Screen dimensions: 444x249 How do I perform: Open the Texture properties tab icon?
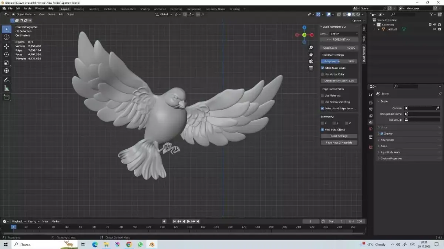pos(371,147)
